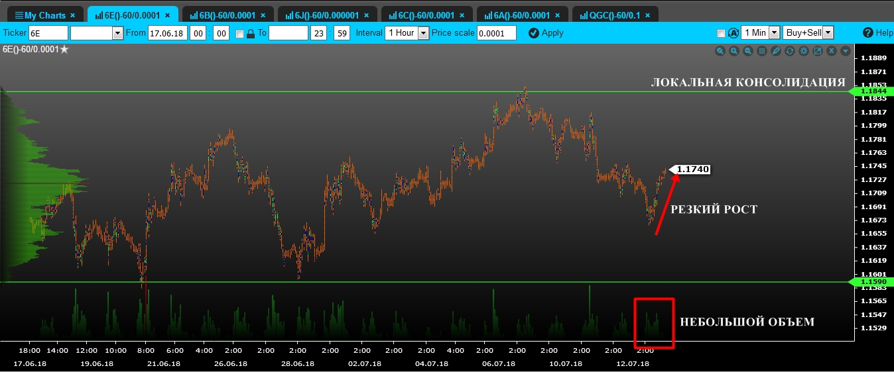Click the 1.1590 green price level marker

pos(871,282)
